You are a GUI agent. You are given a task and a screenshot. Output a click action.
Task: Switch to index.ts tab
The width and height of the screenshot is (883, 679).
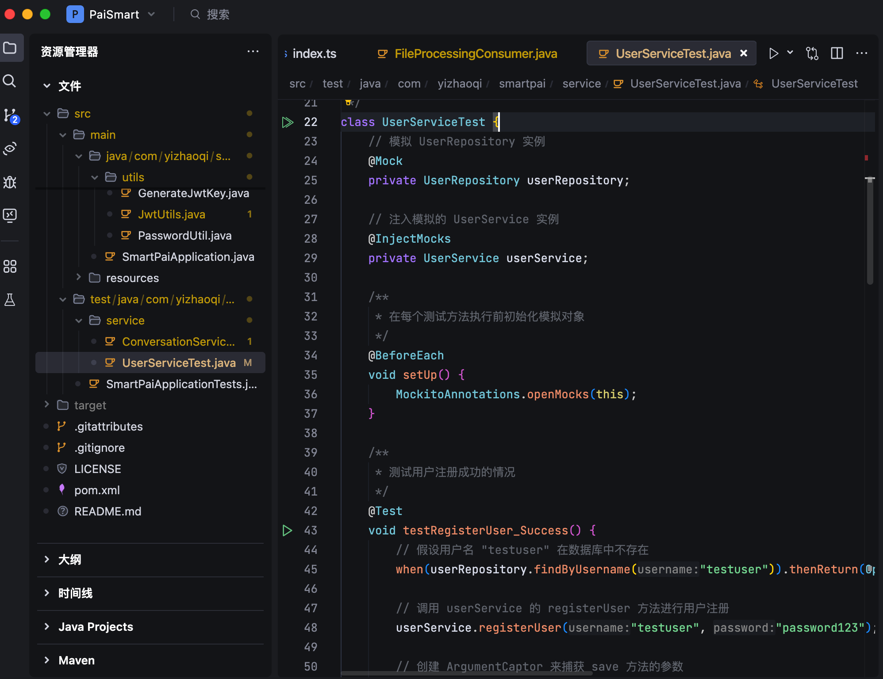click(x=314, y=53)
